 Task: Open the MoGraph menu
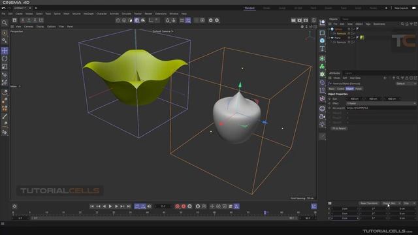pos(89,14)
